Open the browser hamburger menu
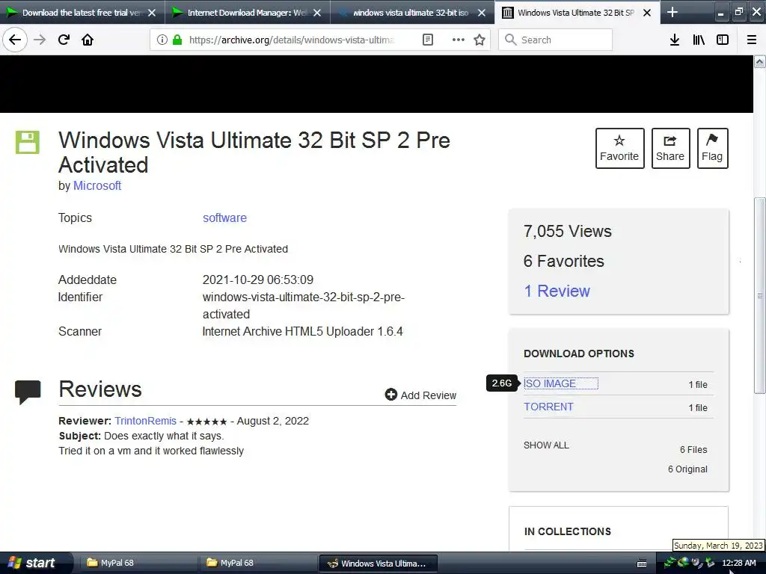Viewport: 766px width, 574px height. point(752,40)
